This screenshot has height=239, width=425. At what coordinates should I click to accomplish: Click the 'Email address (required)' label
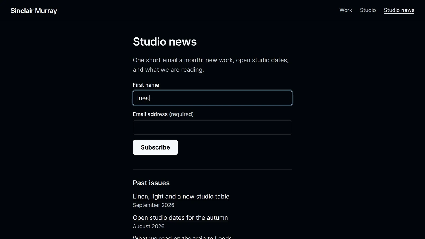[163, 114]
